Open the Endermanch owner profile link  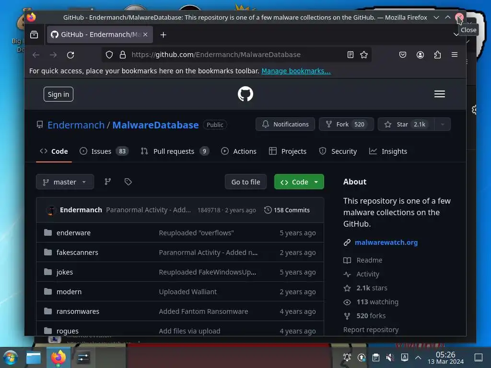click(76, 125)
